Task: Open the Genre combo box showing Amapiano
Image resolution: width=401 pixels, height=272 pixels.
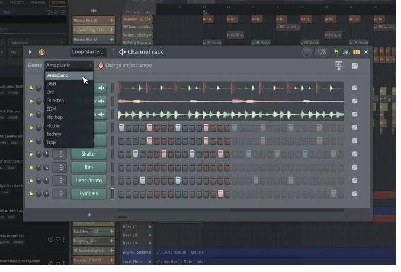Action: click(69, 66)
